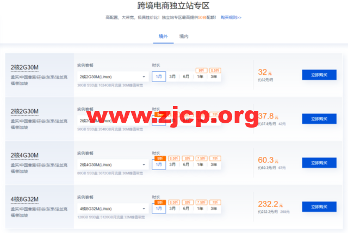The width and height of the screenshot is (348, 233).
Task: Click 立即购买 for the 60.3元 plan
Action: [319, 163]
